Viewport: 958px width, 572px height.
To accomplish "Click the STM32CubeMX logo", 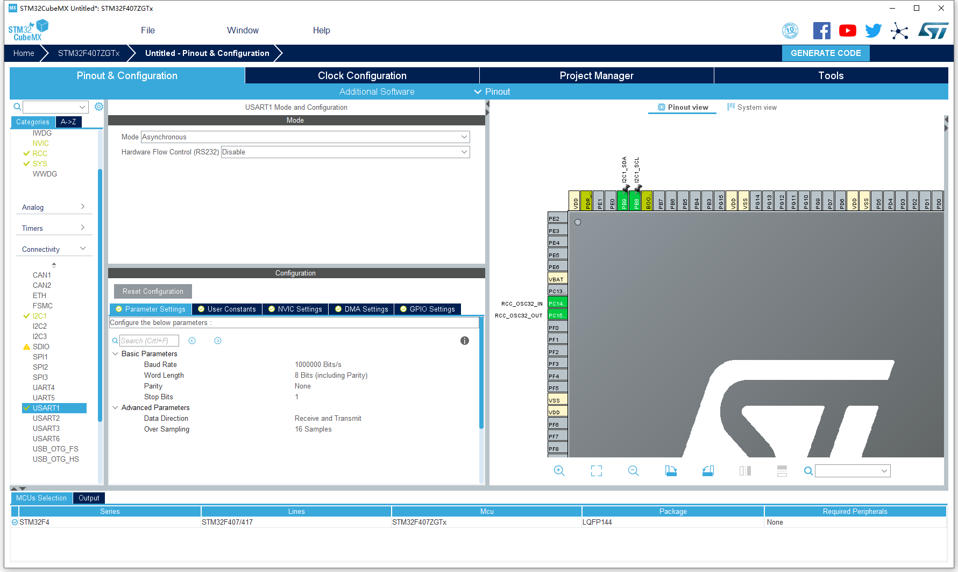I will (28, 30).
